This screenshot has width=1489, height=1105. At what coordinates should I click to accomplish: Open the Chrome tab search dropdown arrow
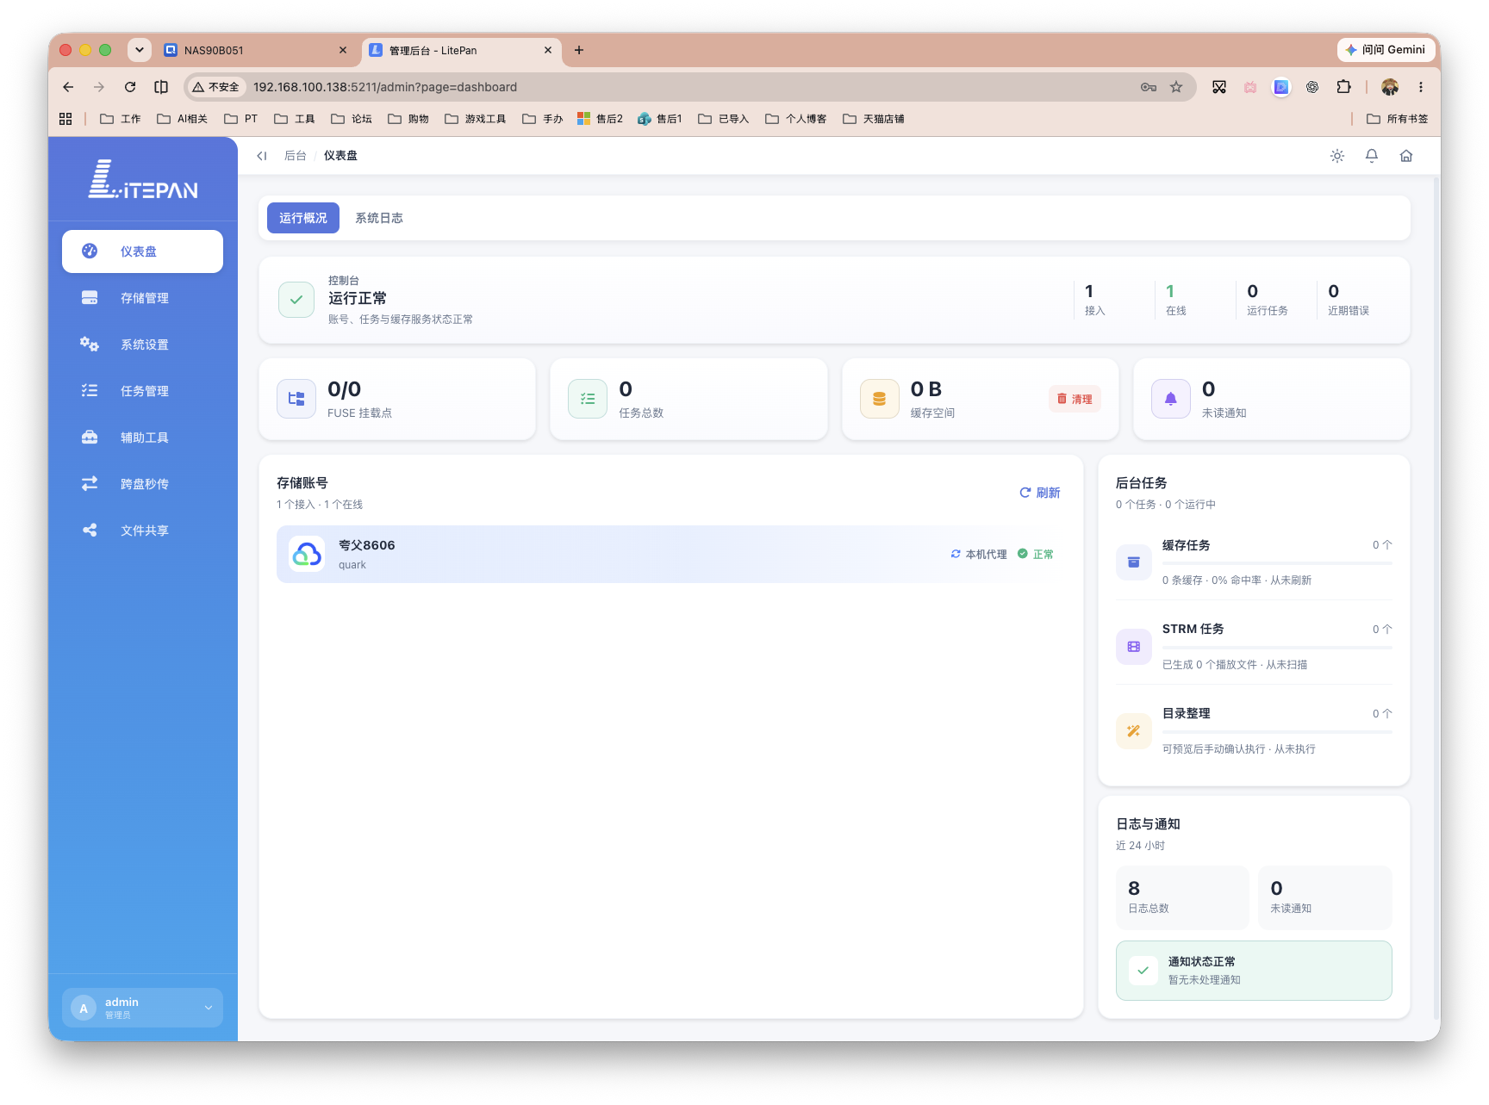(x=140, y=50)
